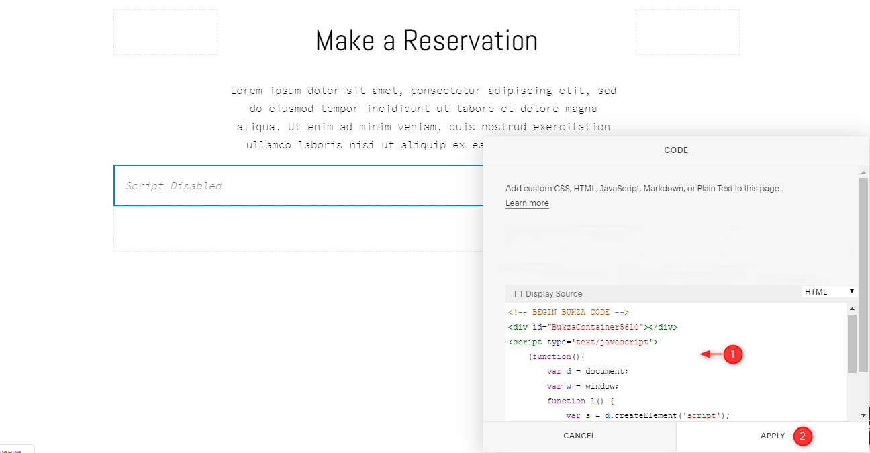Click the code editor scrollbar thumb
The image size is (870, 453).
point(852,344)
